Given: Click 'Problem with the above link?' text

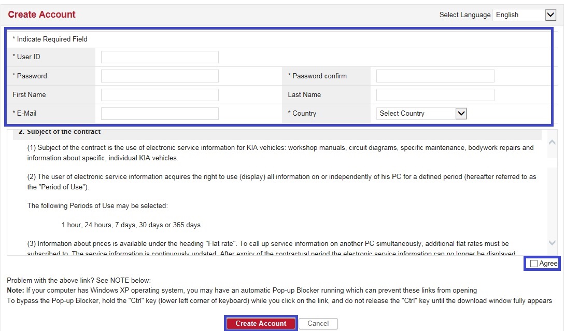Looking at the screenshot, I should point(79,280).
